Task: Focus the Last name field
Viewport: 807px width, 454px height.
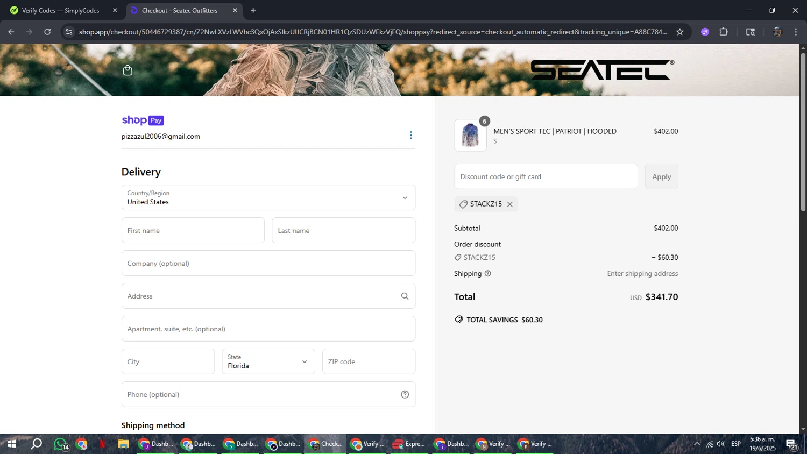Action: click(x=344, y=230)
